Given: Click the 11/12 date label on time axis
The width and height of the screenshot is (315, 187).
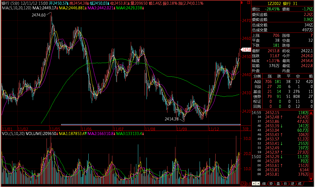Looking at the screenshot, I should pyautogui.click(x=214, y=129).
